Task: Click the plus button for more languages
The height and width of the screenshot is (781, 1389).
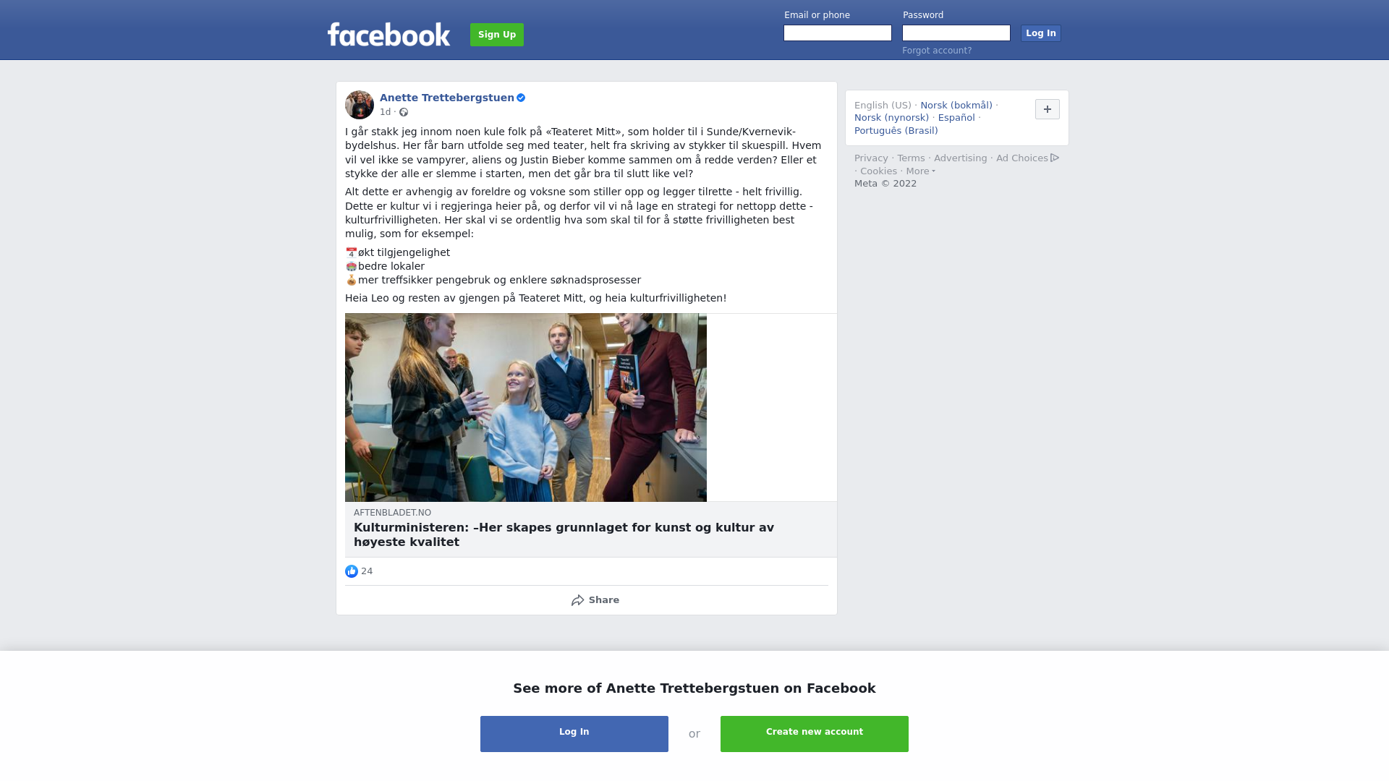Action: point(1048,109)
